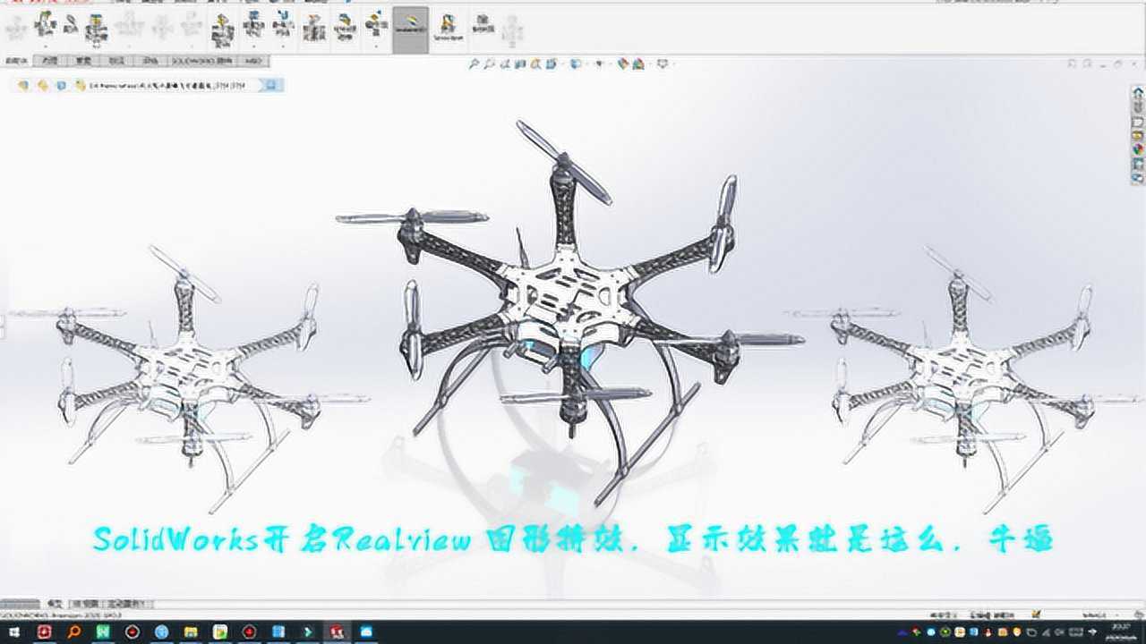Open the Section View tool
Image resolution: width=1146 pixels, height=644 pixels.
pos(518,64)
